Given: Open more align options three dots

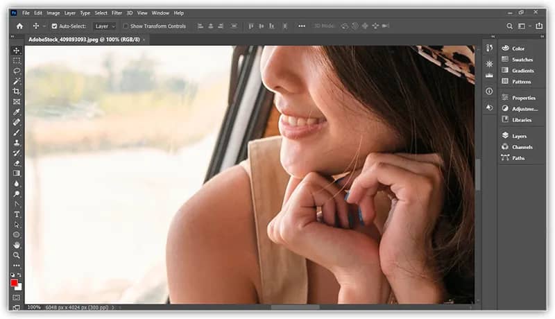Looking at the screenshot, I should pos(302,26).
